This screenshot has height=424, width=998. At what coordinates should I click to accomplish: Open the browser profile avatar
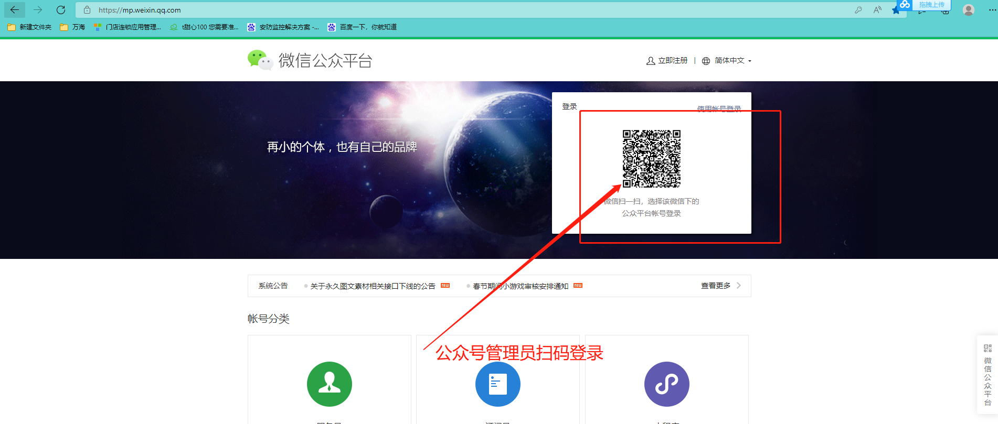[x=969, y=10]
